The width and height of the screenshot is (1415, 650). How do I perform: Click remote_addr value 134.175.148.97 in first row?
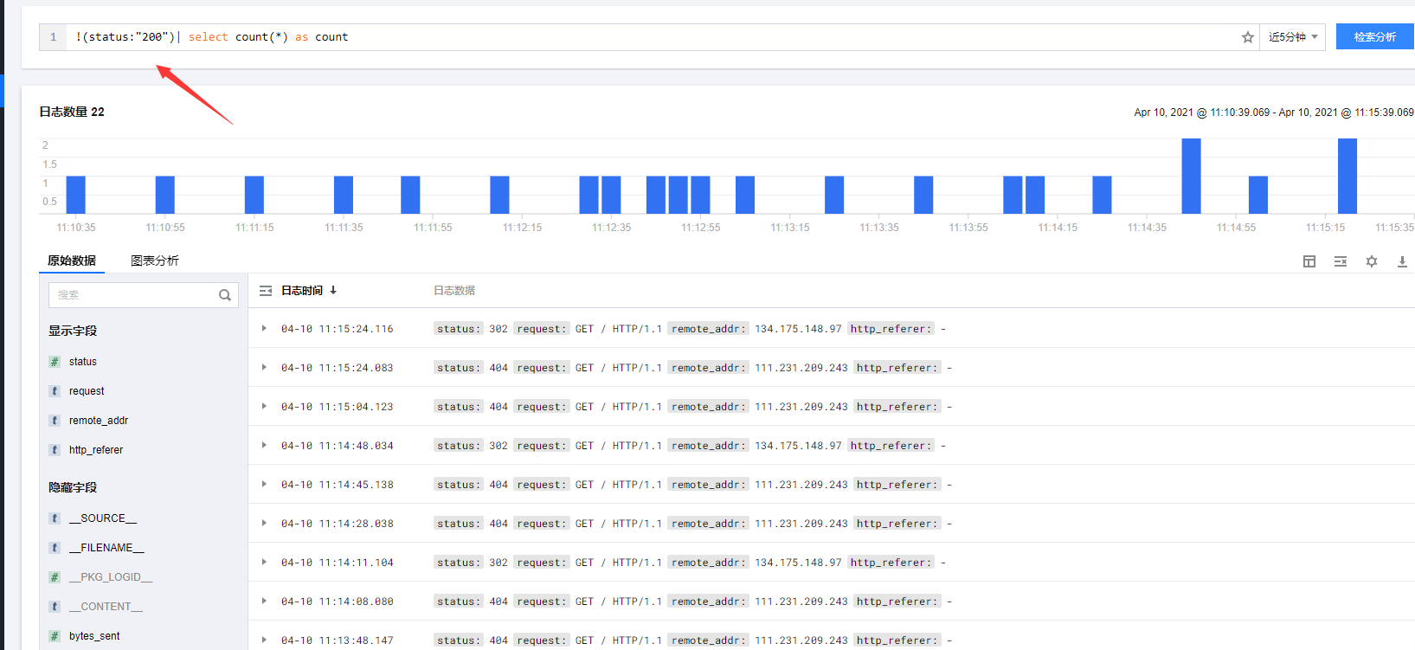[798, 329]
